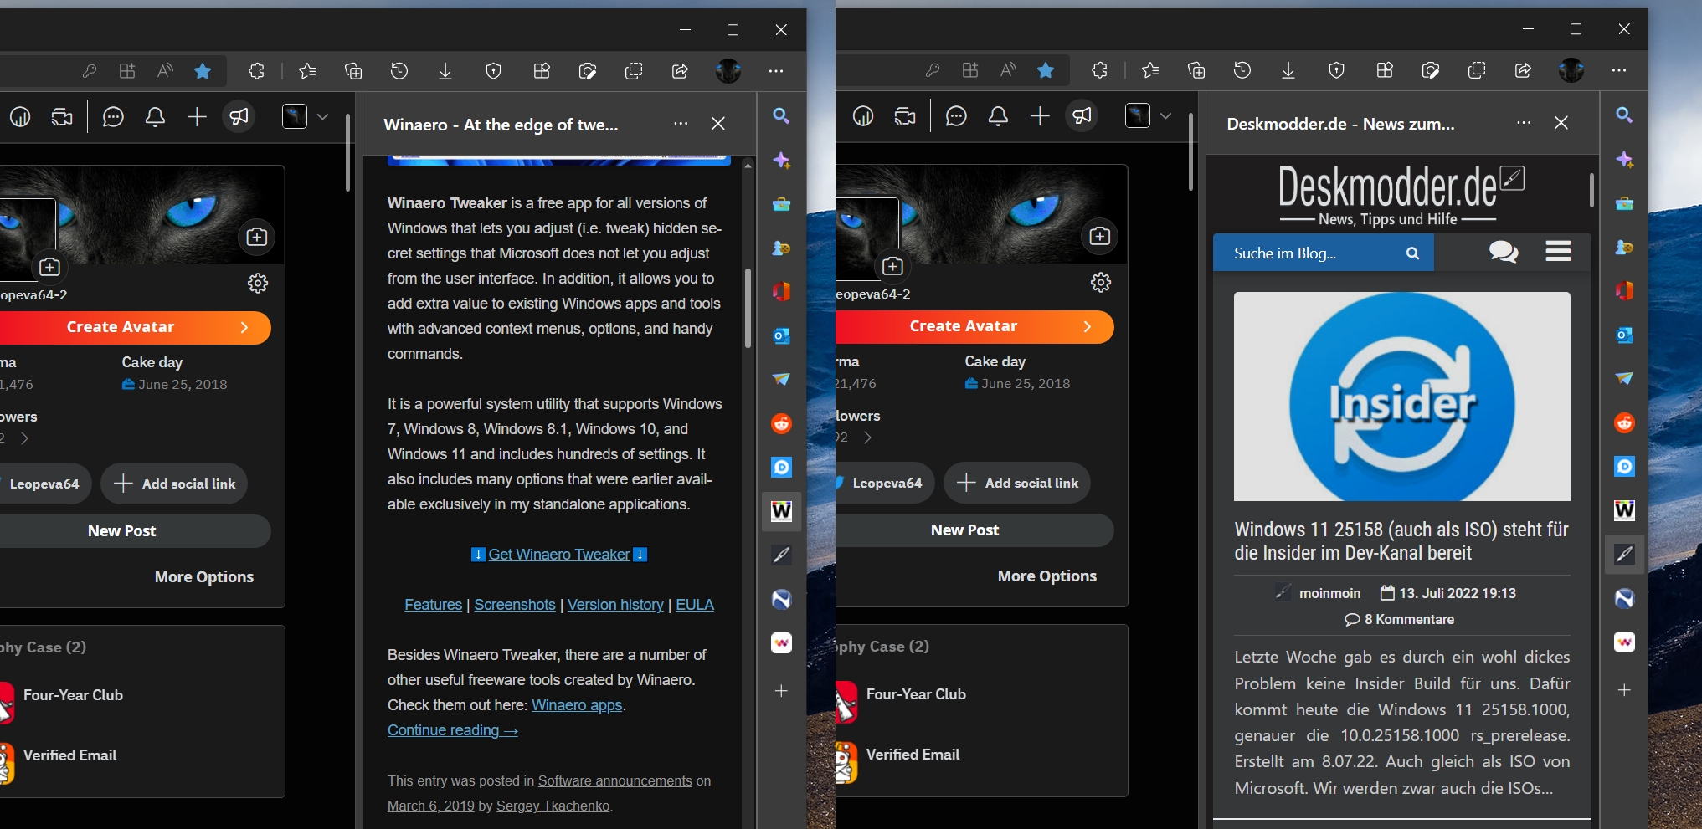Open Reddit chat bubble icon in left window
The height and width of the screenshot is (829, 1702).
tap(113, 117)
